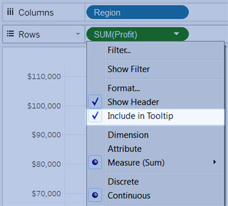Click the Rows shelf icon

coord(10,34)
